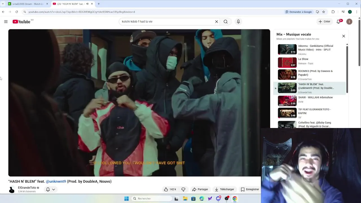361x203 pixels.
Task: Start voice search with the microphone
Action: 238,21
